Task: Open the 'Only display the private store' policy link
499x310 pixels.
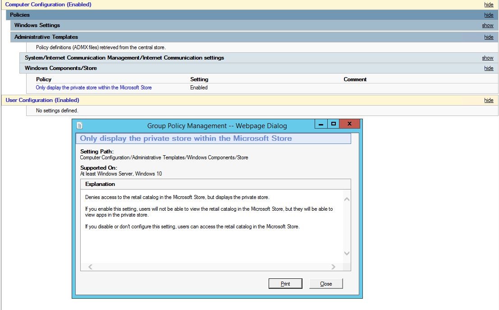Action: (x=94, y=88)
